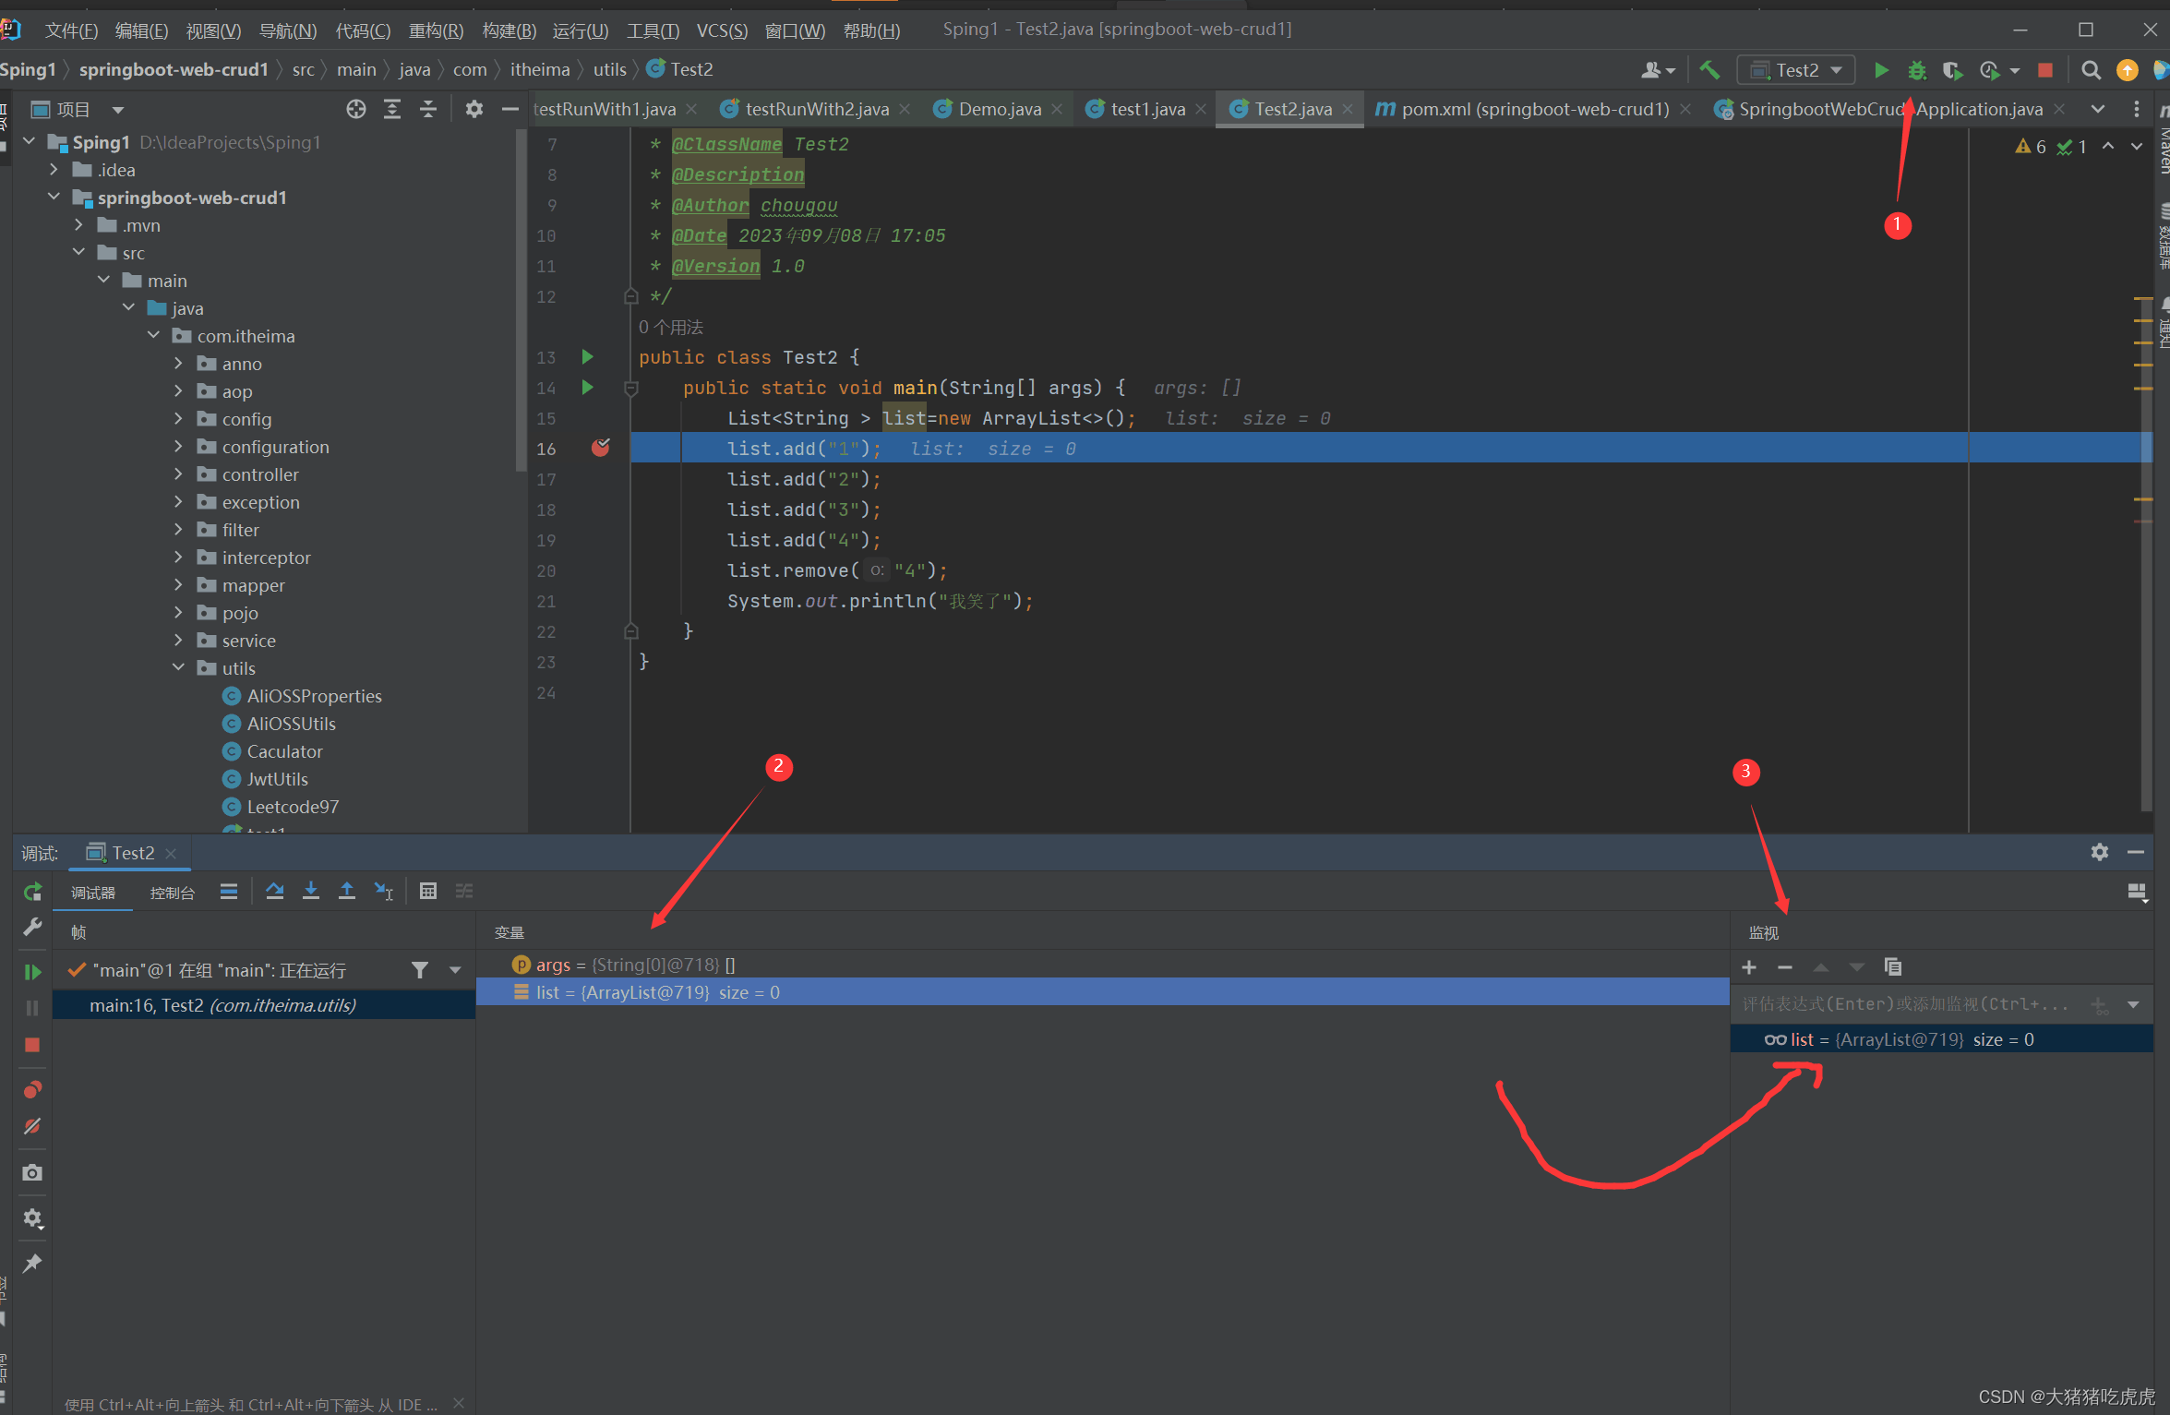Switch to the 控制台 (Console) tab
The width and height of the screenshot is (2170, 1415).
pyautogui.click(x=173, y=892)
